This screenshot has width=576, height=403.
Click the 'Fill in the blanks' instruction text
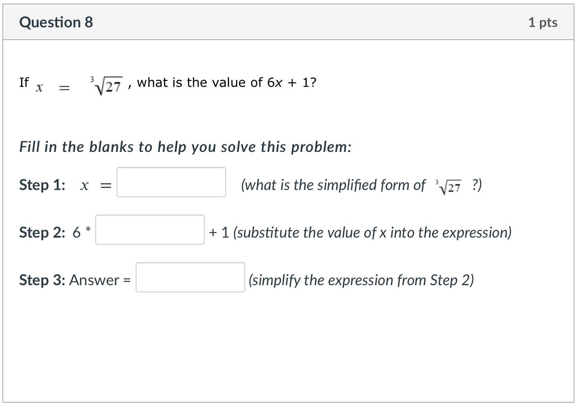click(185, 147)
